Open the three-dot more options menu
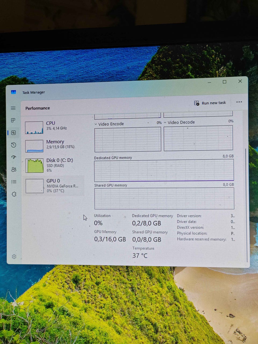Image resolution: width=258 pixels, height=344 pixels. point(239,102)
